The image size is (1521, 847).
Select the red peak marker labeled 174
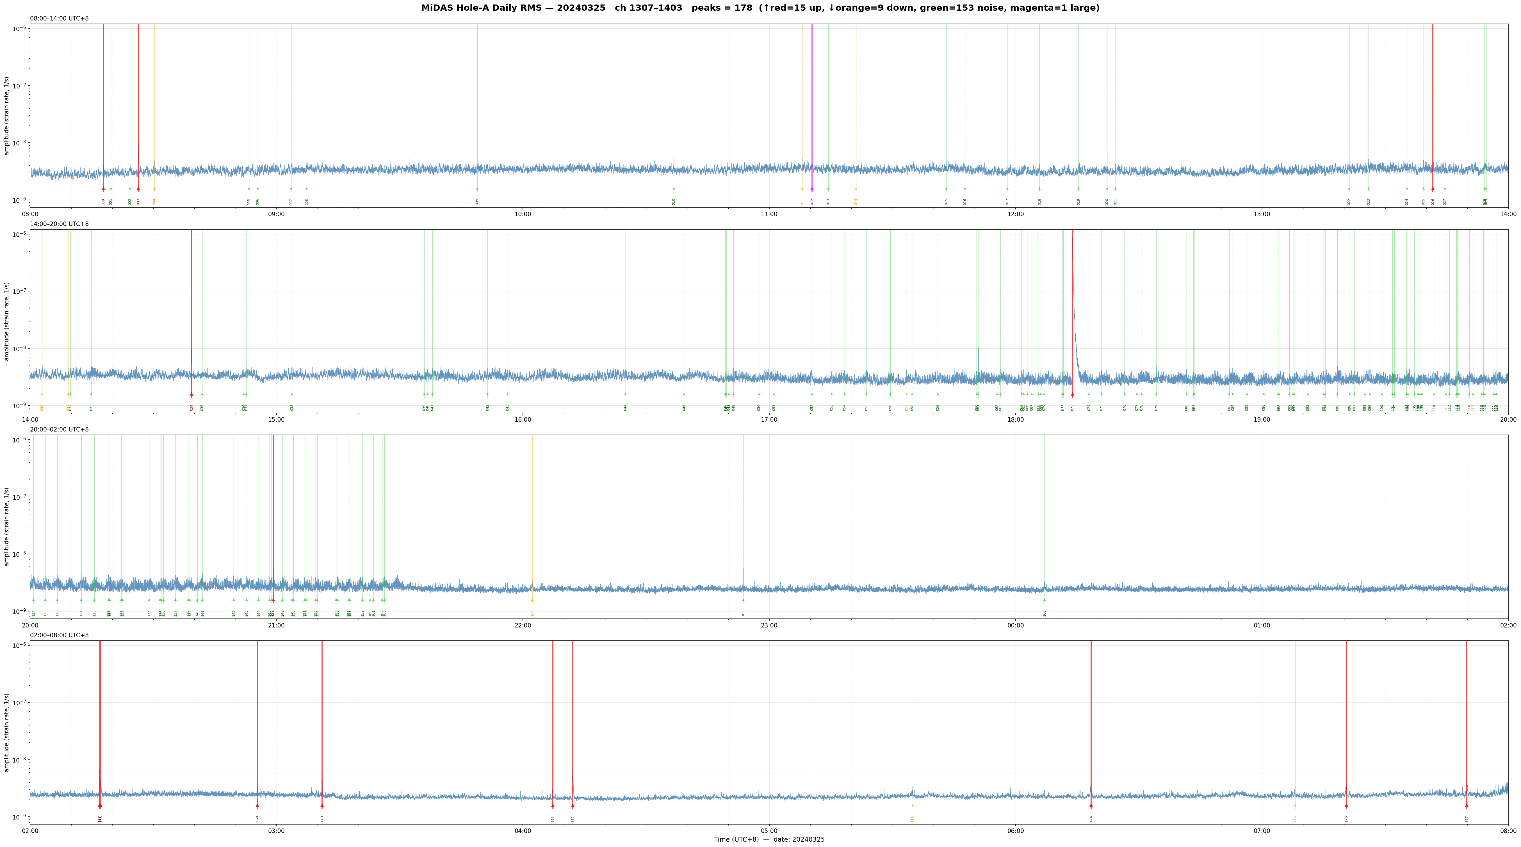[1091, 806]
